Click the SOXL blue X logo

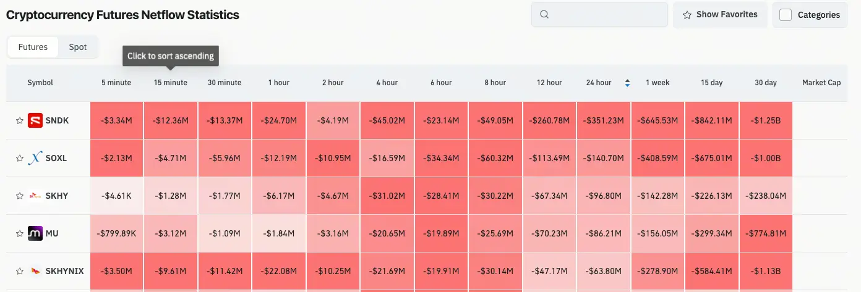35,159
